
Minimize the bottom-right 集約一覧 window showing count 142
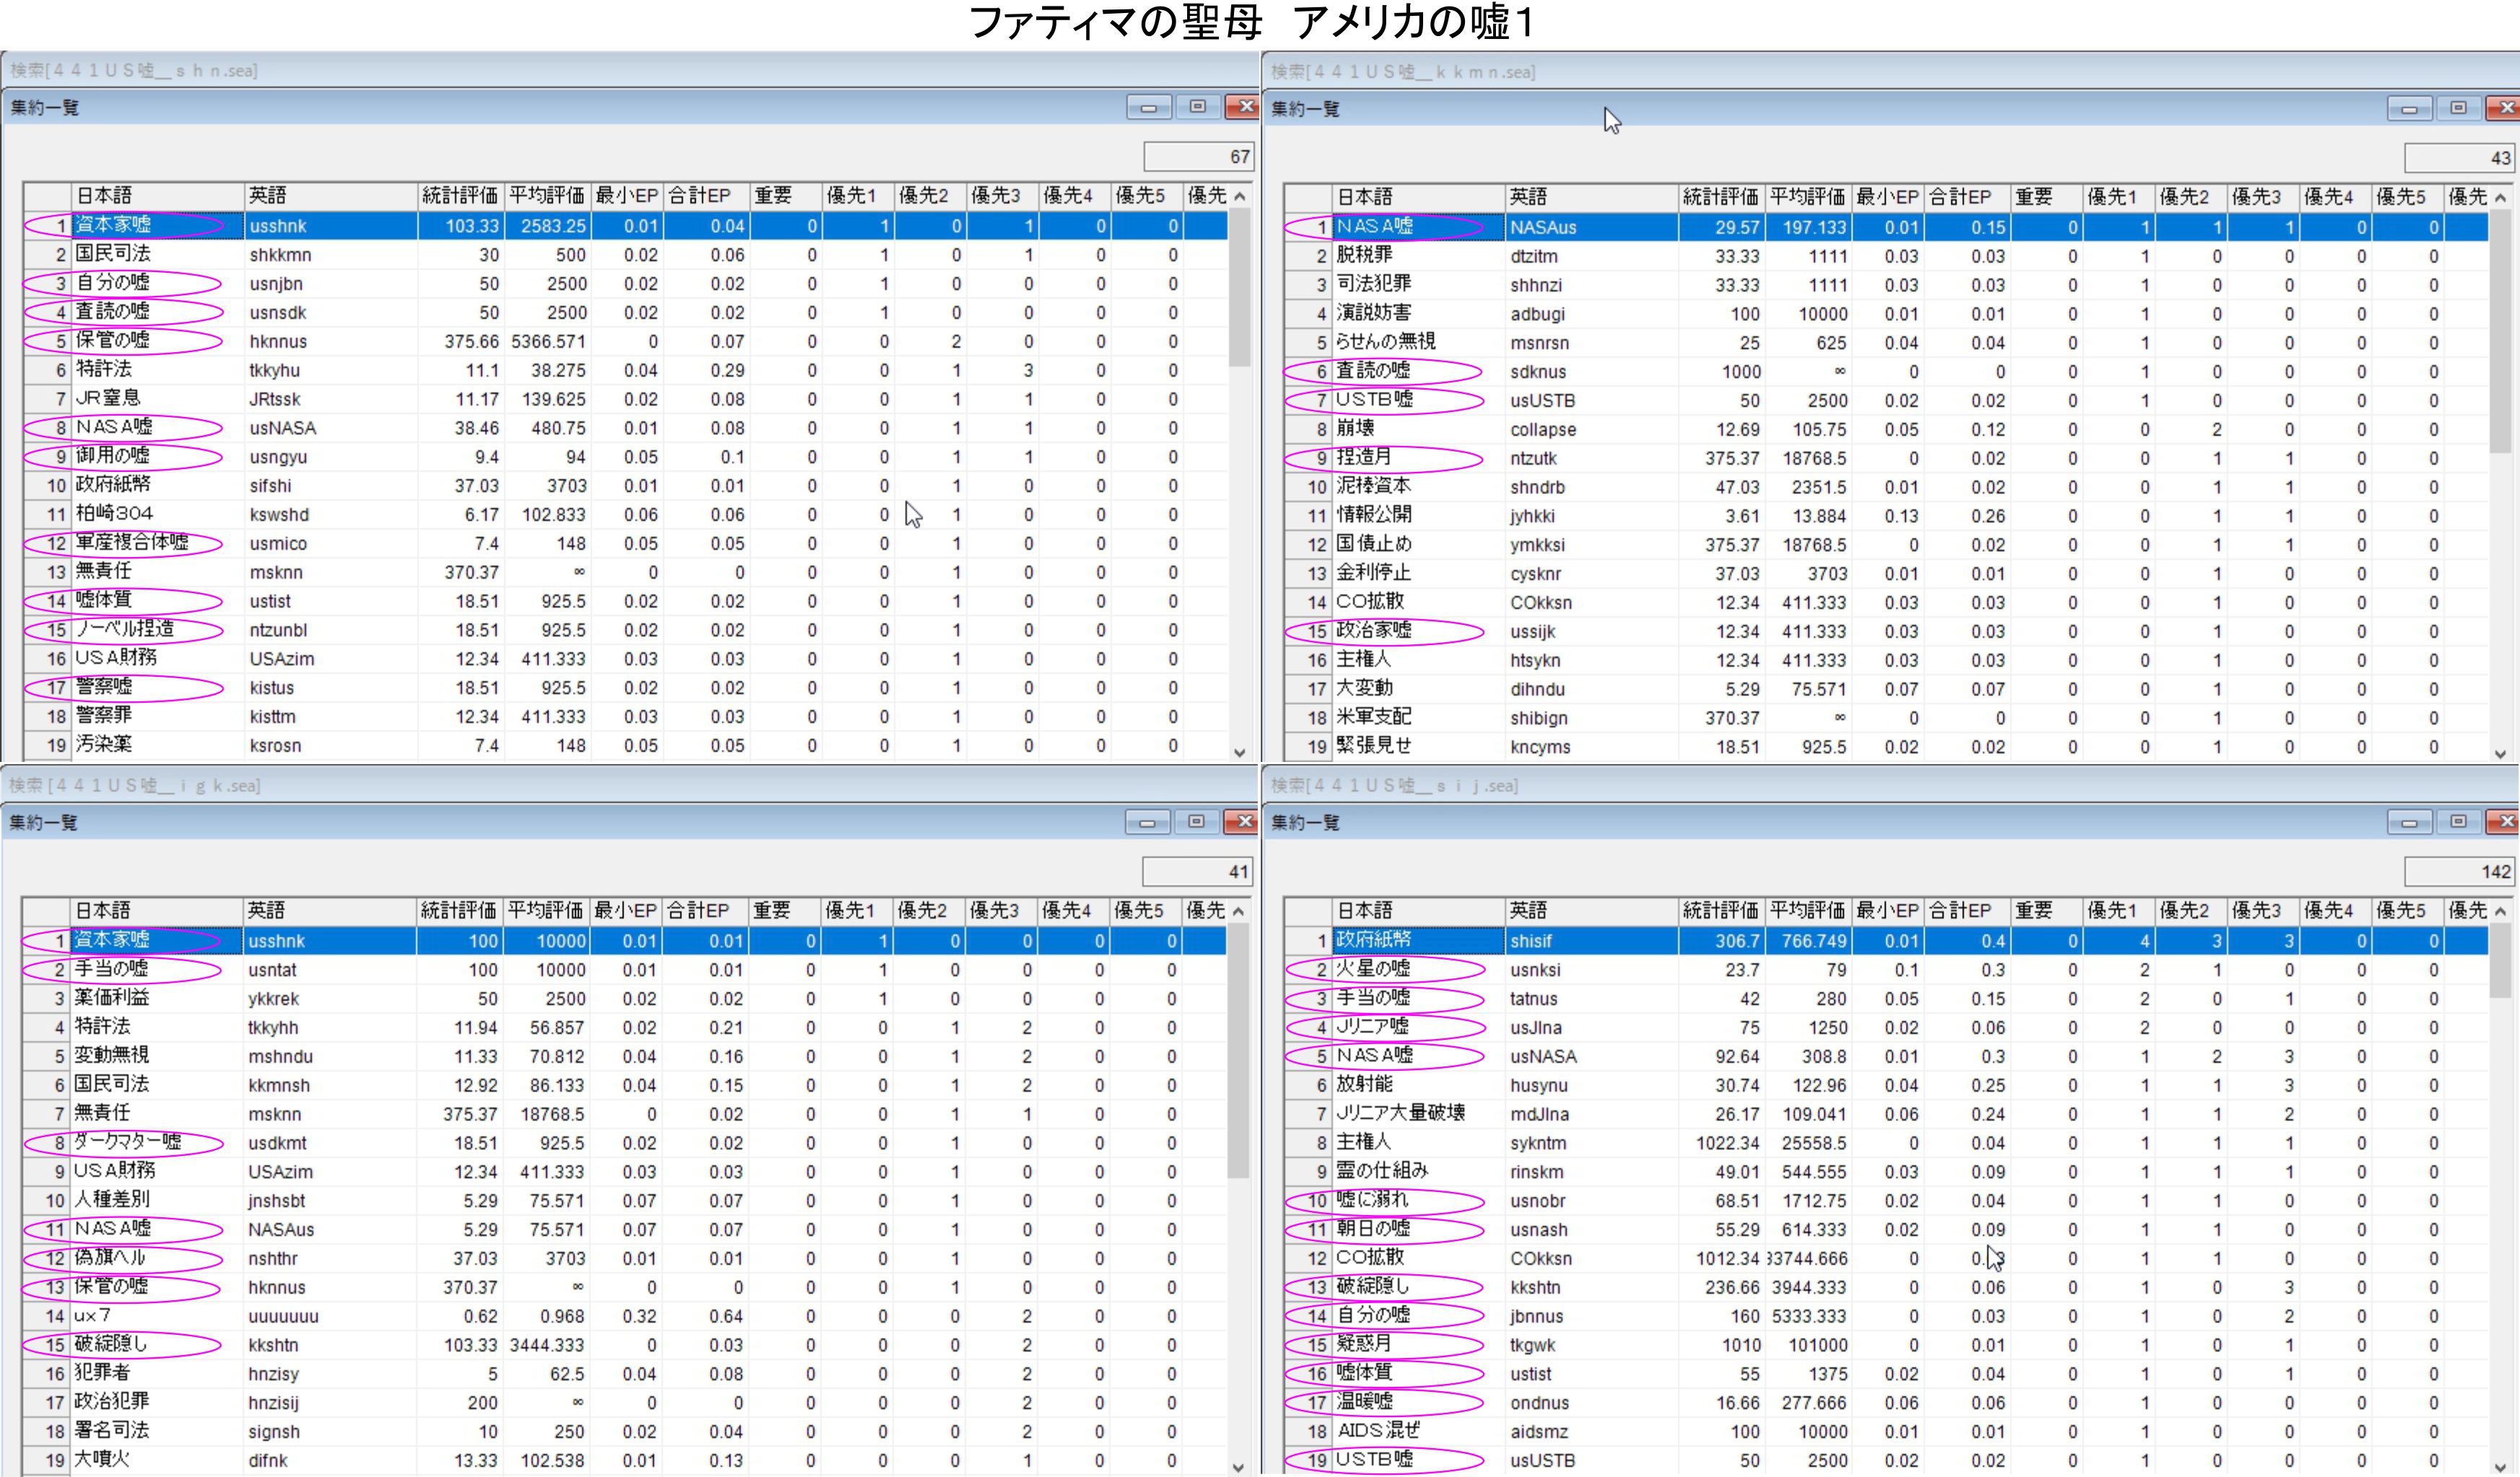[x=2409, y=822]
